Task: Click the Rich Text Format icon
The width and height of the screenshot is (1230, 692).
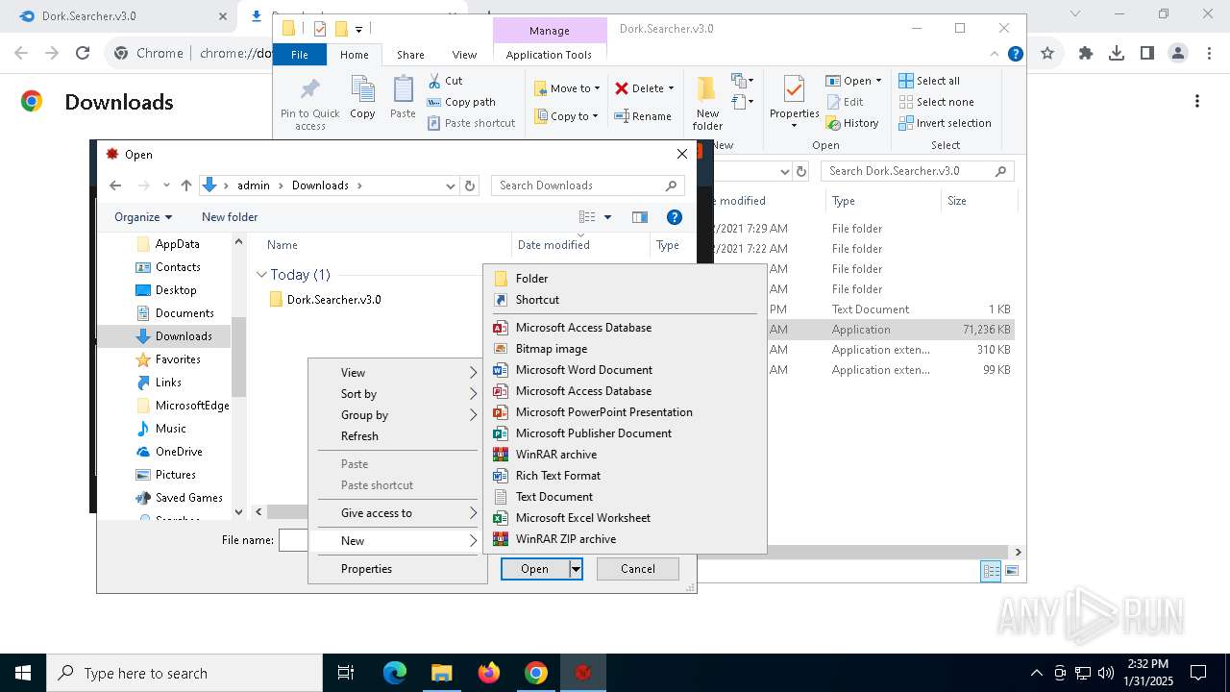Action: [500, 476]
